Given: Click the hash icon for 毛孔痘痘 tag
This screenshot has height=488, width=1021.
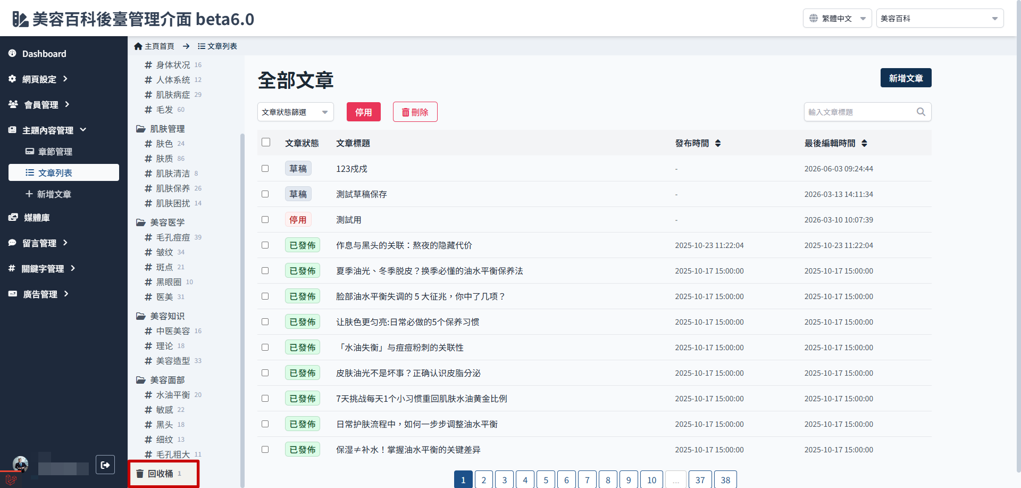Looking at the screenshot, I should point(148,237).
